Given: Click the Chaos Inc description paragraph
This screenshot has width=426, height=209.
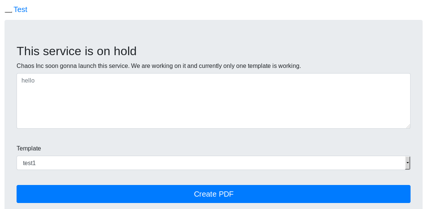Looking at the screenshot, I should pos(159,66).
